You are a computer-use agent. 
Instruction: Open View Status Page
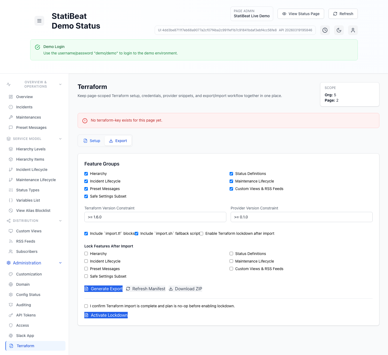point(301,13)
